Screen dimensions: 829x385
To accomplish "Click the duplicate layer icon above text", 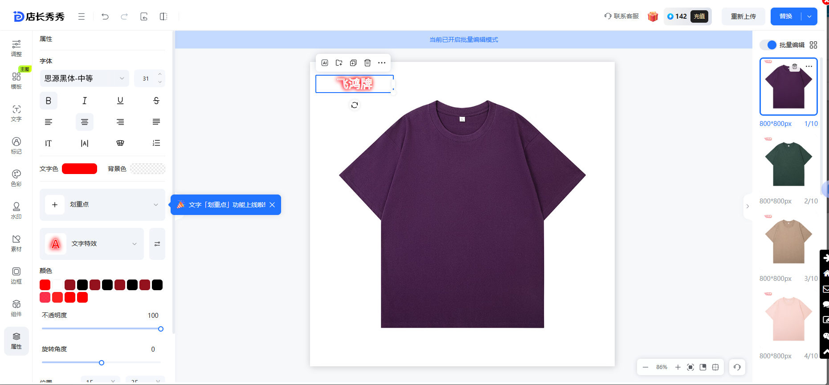I will click(x=353, y=63).
